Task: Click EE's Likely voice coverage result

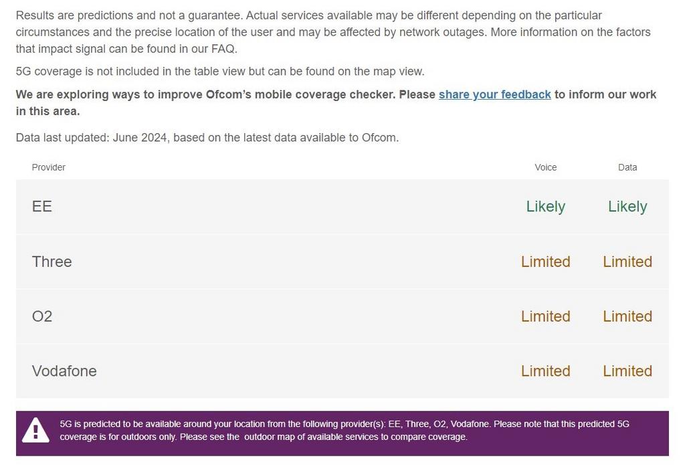Action: (x=546, y=206)
